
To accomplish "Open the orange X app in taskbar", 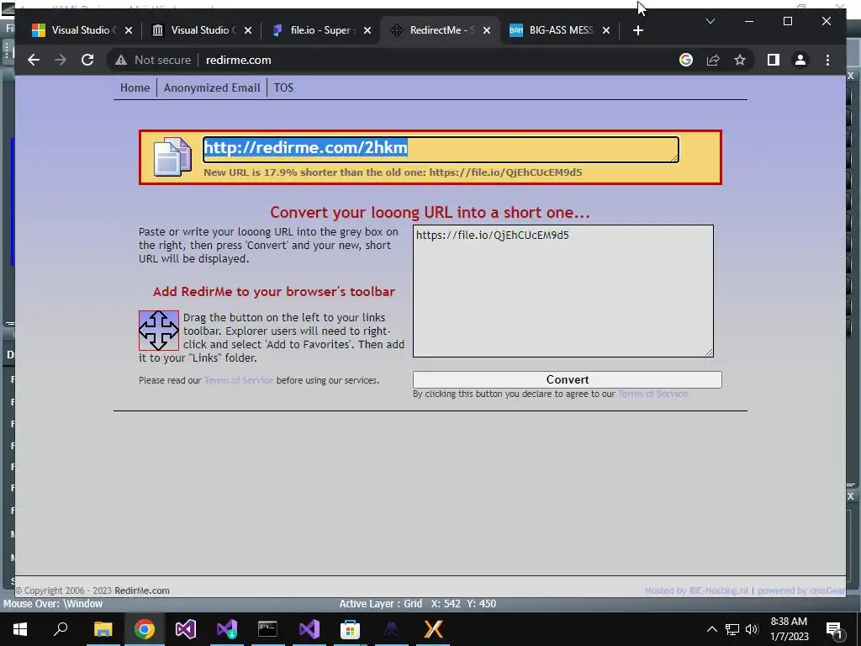I will coord(433,629).
